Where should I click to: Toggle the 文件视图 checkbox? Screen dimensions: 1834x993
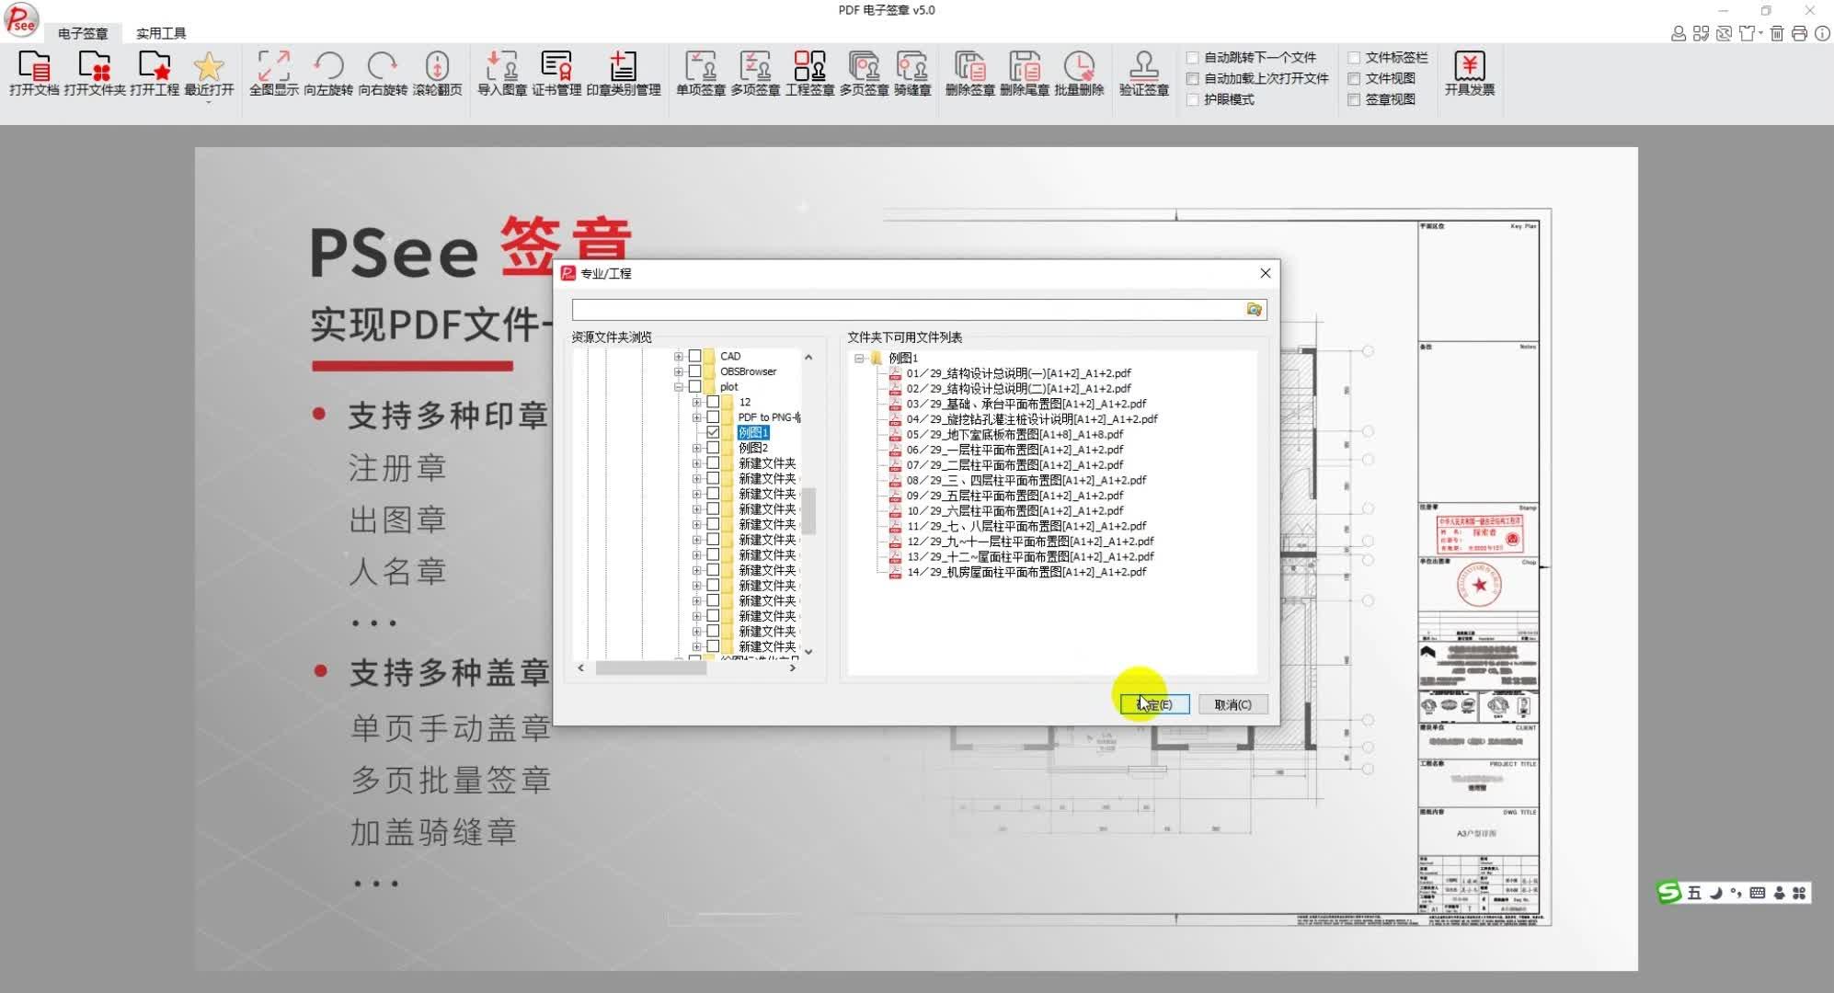coord(1353,79)
